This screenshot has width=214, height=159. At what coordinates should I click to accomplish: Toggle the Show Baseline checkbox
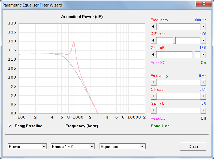point(10,126)
